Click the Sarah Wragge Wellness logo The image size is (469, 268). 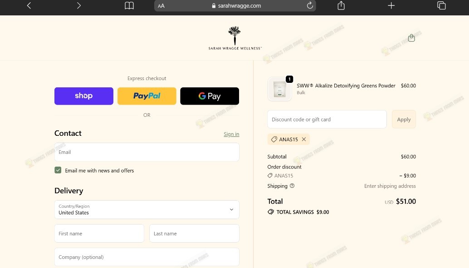click(235, 38)
